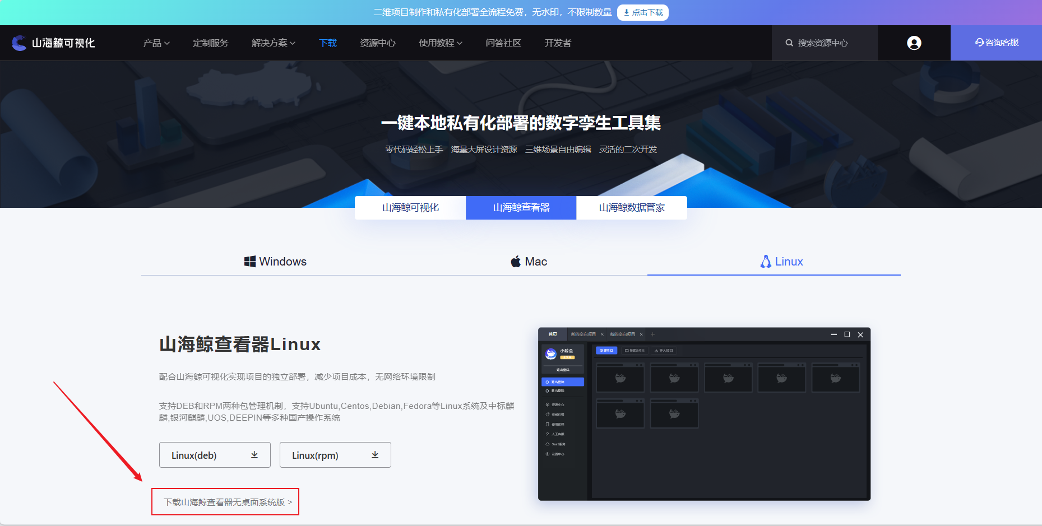
Task: Click the 山海鲸查看器 app preview screenshot
Action: coord(704,414)
